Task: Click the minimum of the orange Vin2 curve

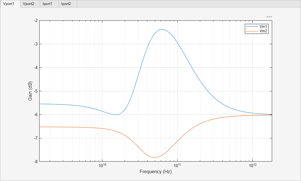Action: click(x=154, y=157)
